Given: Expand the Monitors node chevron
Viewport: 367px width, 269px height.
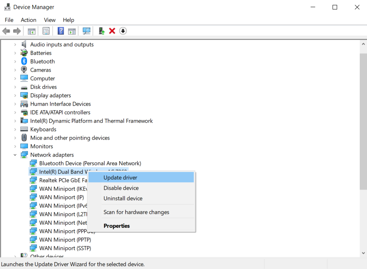Looking at the screenshot, I should click(x=15, y=146).
